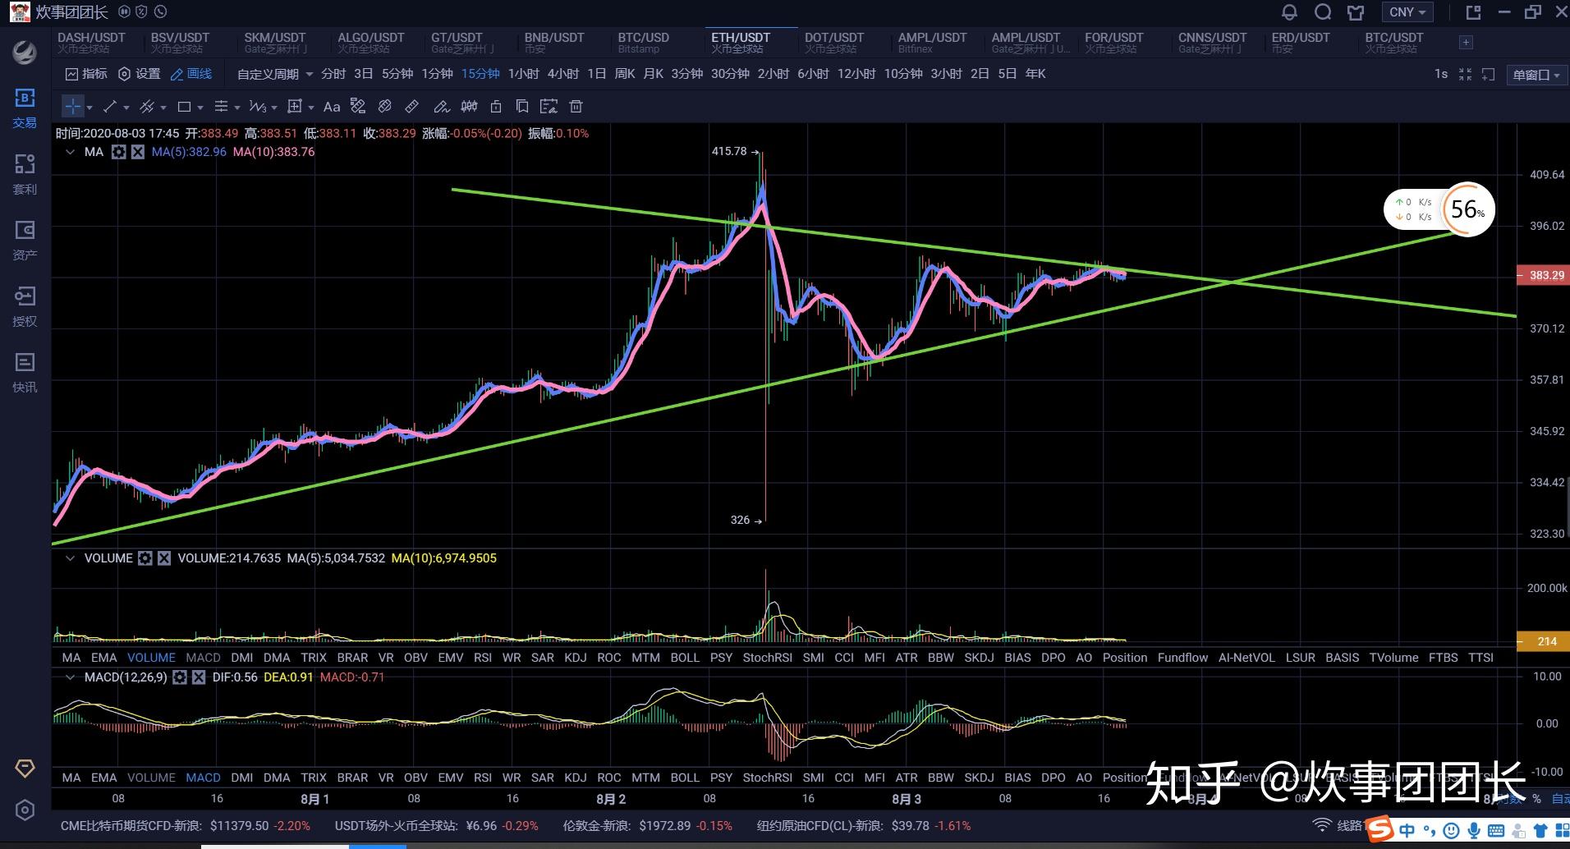Toggle VOLUME in the first indicator row
This screenshot has width=1570, height=849.
tap(151, 658)
